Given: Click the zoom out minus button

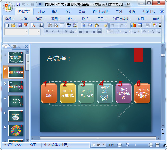Looking at the screenshot, I should pos(120,145).
